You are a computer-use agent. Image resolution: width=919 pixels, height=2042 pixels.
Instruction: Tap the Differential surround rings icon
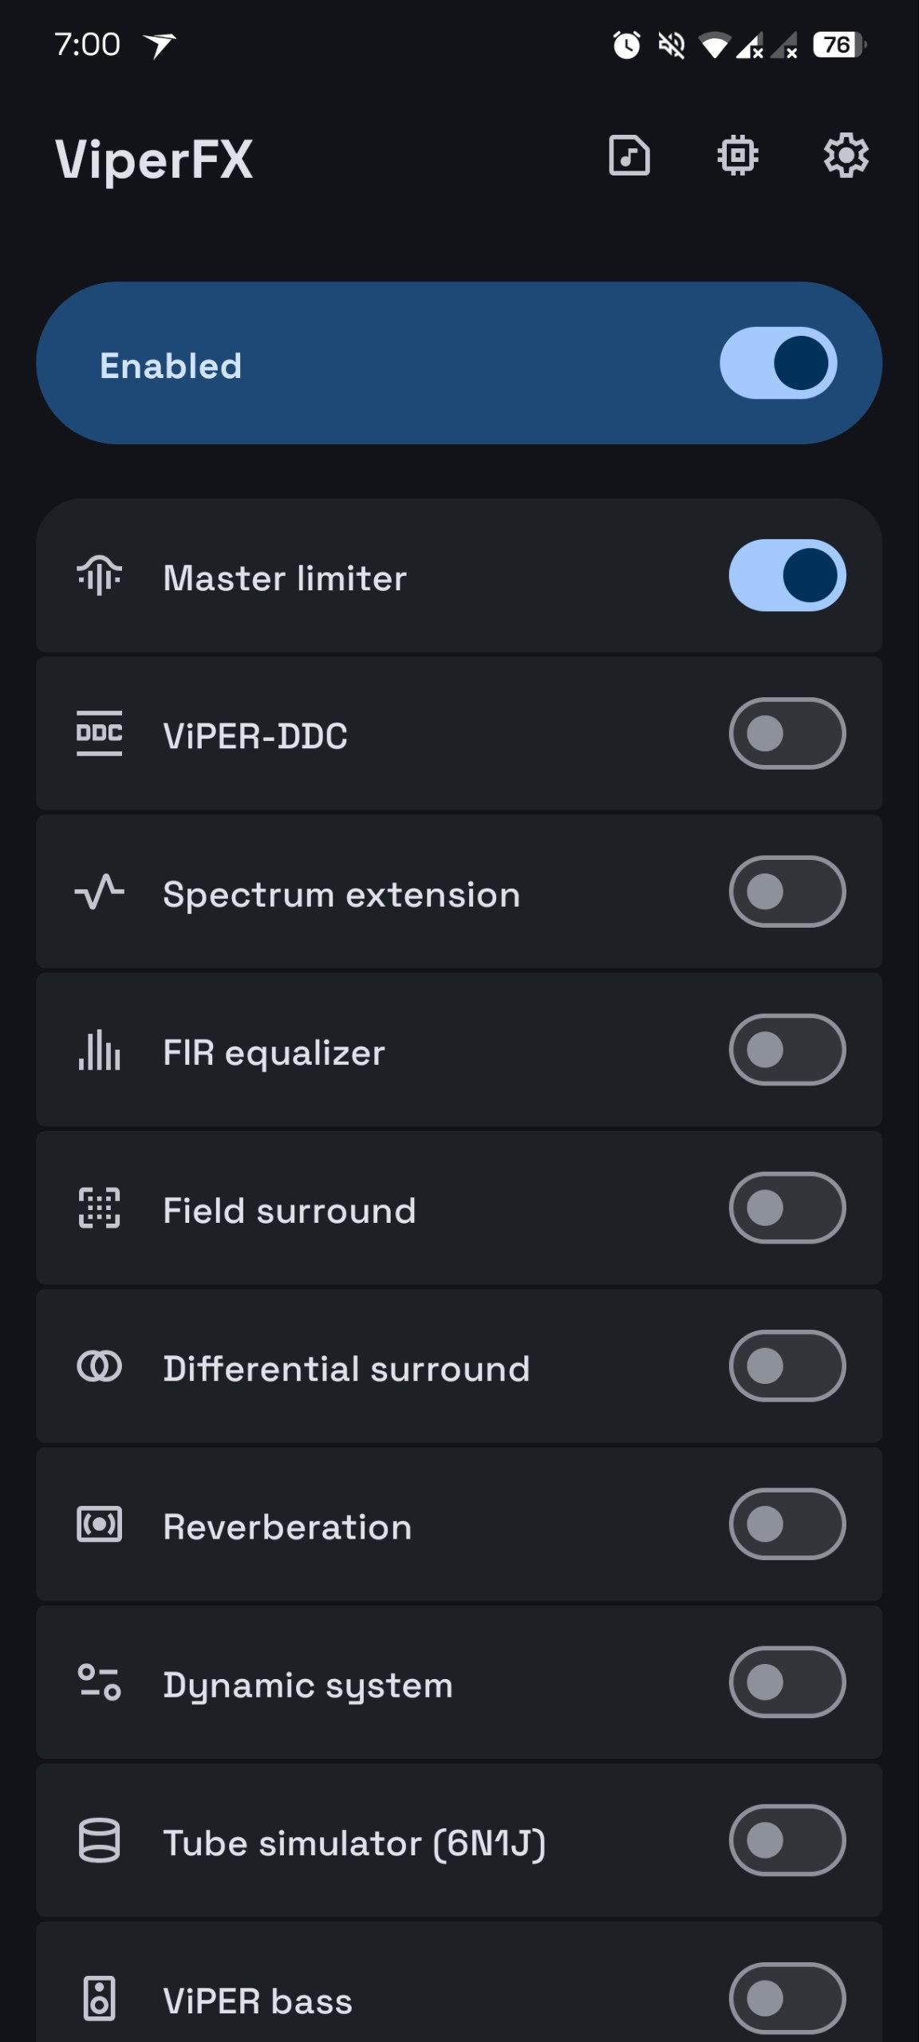point(100,1366)
